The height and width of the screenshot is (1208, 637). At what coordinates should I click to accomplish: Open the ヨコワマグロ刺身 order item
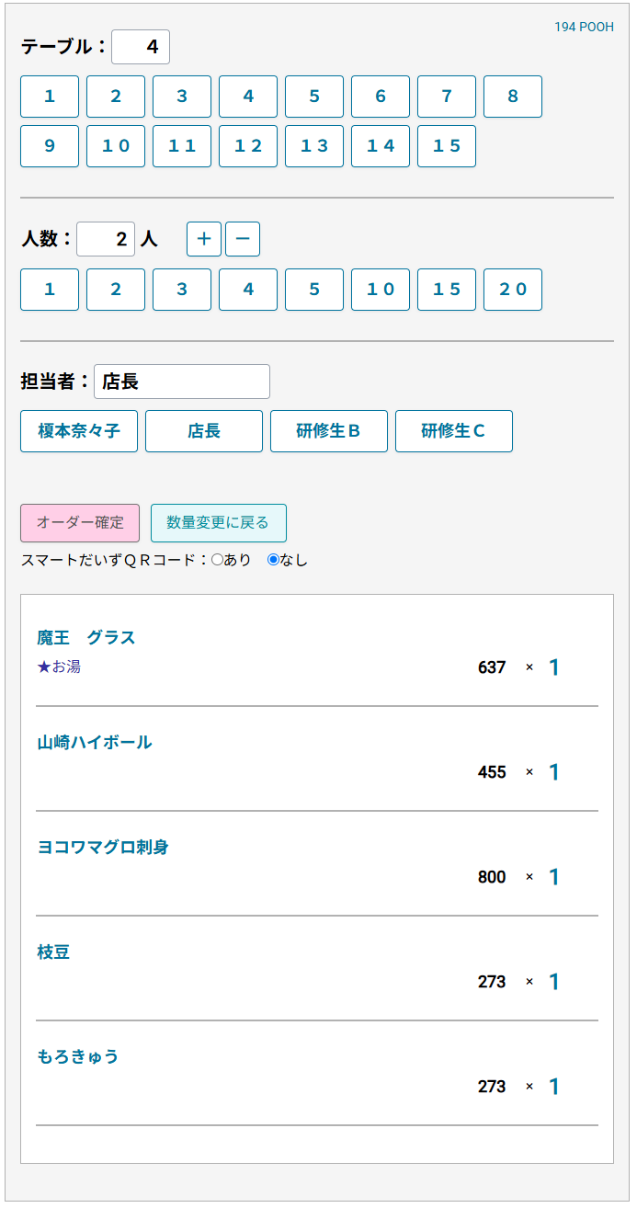tap(103, 848)
